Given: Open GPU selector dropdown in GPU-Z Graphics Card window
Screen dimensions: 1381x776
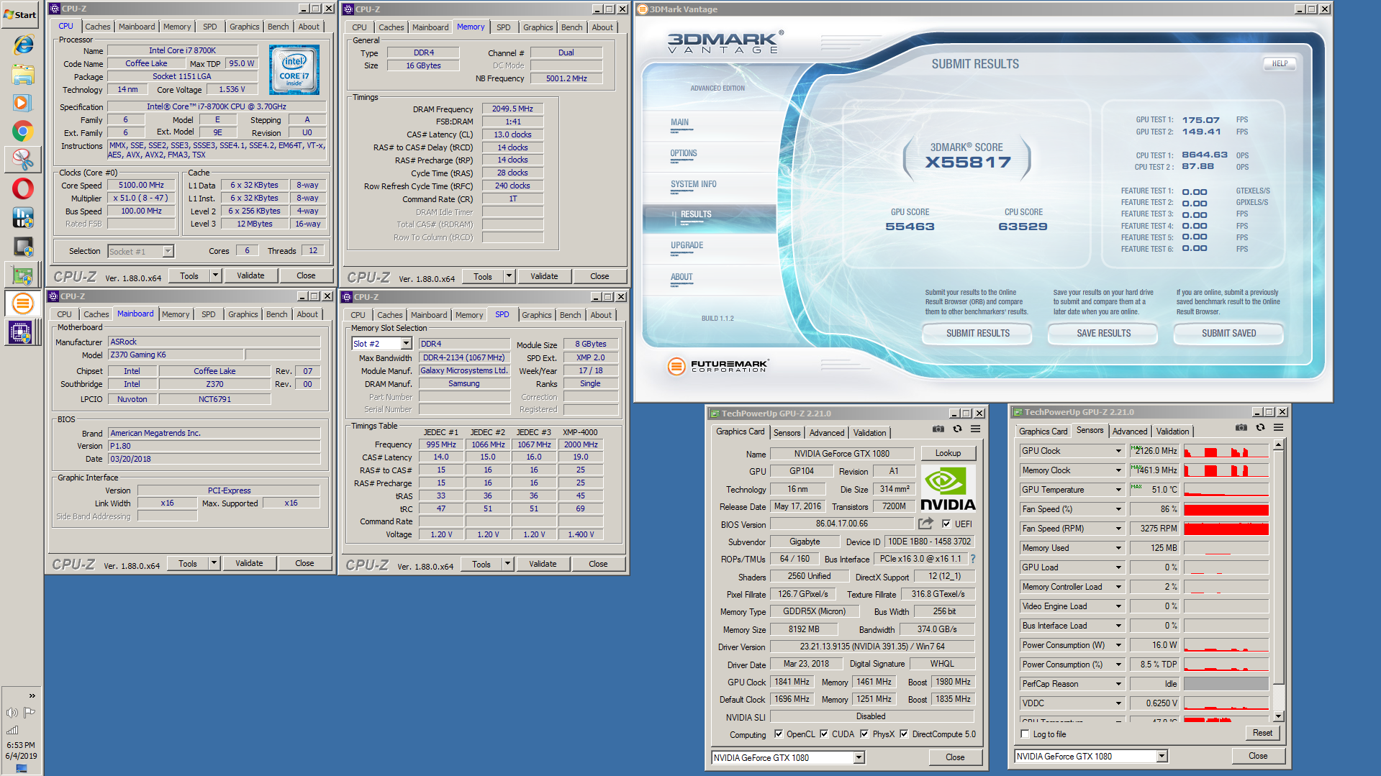Looking at the screenshot, I should [859, 757].
